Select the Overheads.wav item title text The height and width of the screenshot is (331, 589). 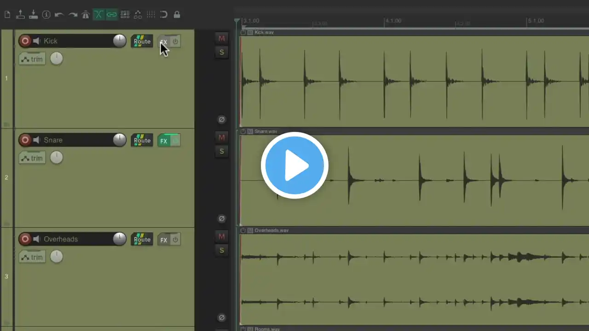(x=271, y=230)
